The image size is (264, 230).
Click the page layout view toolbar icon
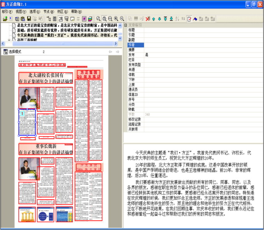point(55,19)
